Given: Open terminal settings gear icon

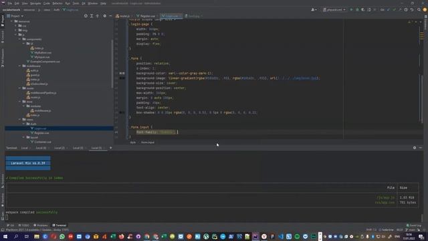Looking at the screenshot, I should pyautogui.click(x=415, y=147).
